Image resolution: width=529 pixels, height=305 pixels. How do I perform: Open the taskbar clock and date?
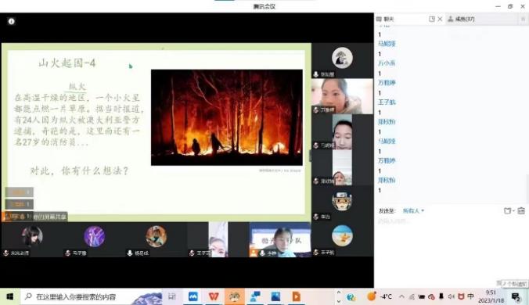click(x=491, y=296)
